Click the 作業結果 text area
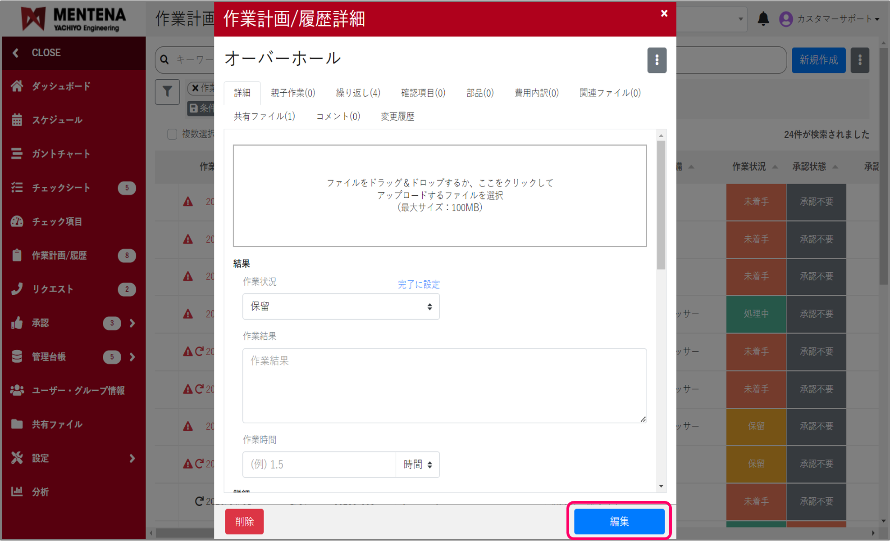The width and height of the screenshot is (890, 541). coord(444,386)
